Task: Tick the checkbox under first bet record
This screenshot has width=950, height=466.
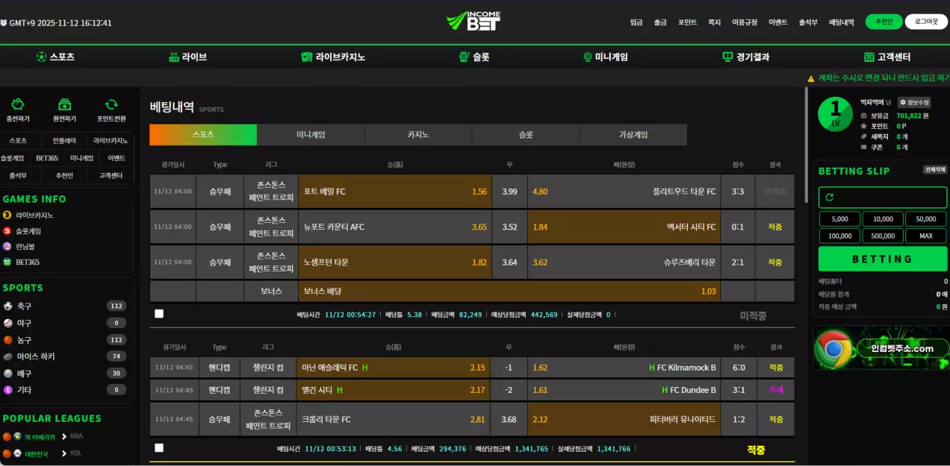Action: (x=159, y=314)
